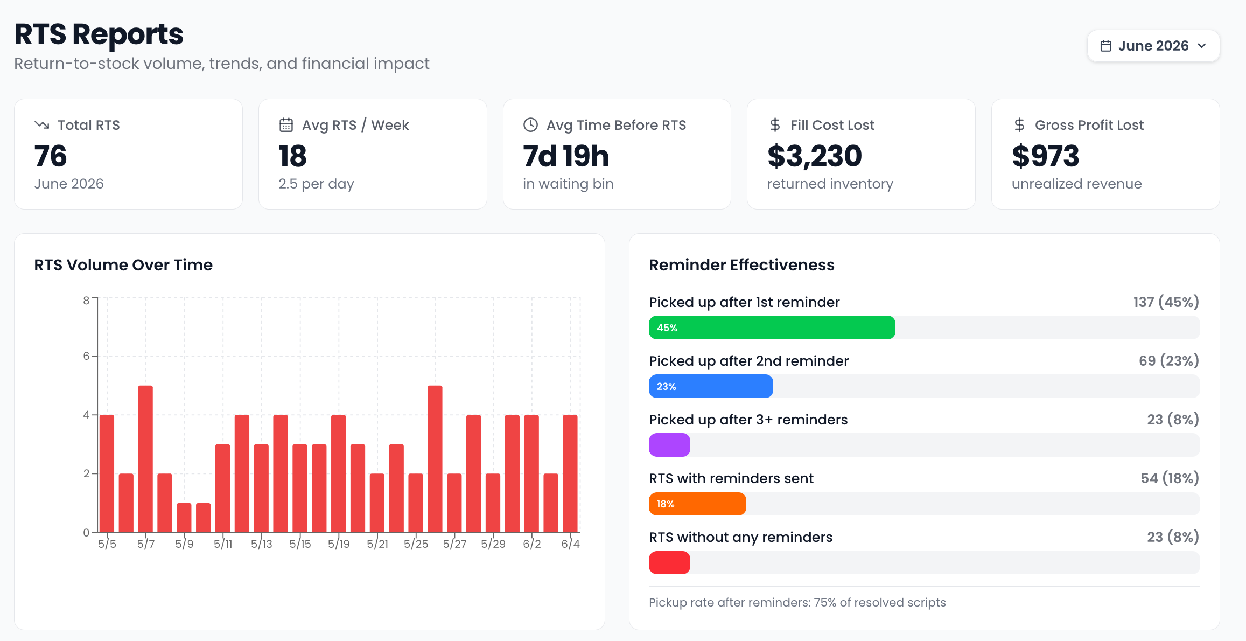
Task: Click the chart bar above the 5/19 label
Action: pos(339,473)
